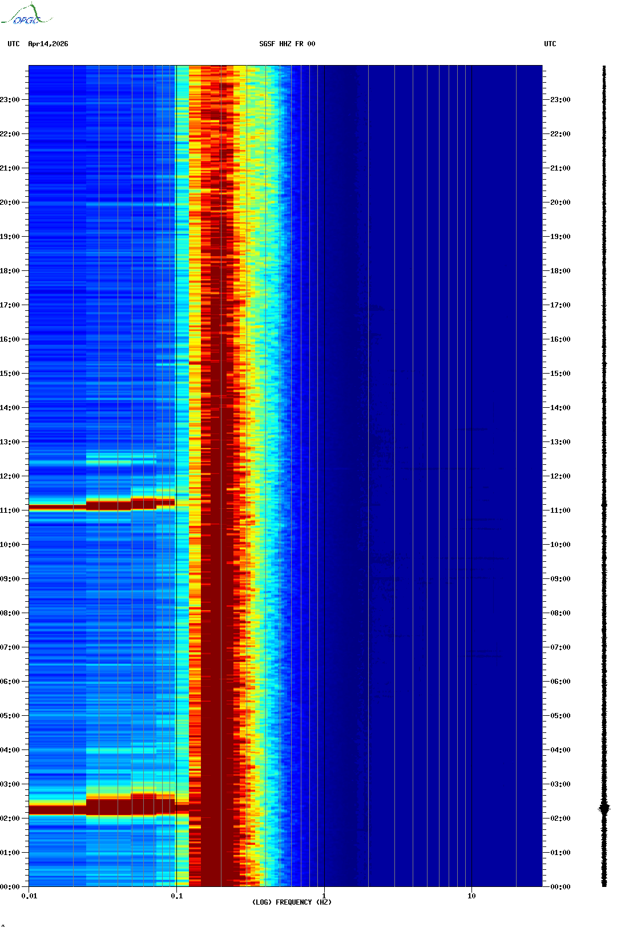Viewport: 629px width, 932px height.
Task: Select the SGSF HHZ FR 00 station title
Action: pyautogui.click(x=287, y=44)
